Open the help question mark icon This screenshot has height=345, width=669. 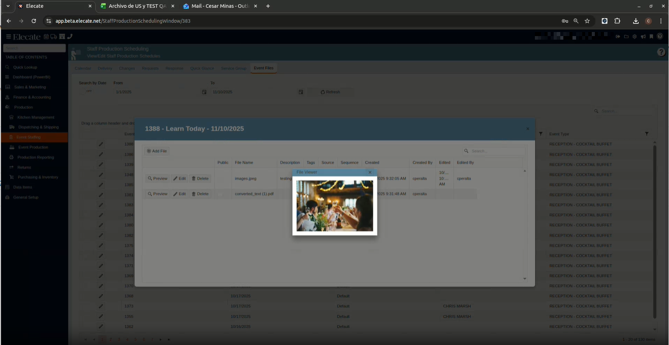(x=661, y=52)
